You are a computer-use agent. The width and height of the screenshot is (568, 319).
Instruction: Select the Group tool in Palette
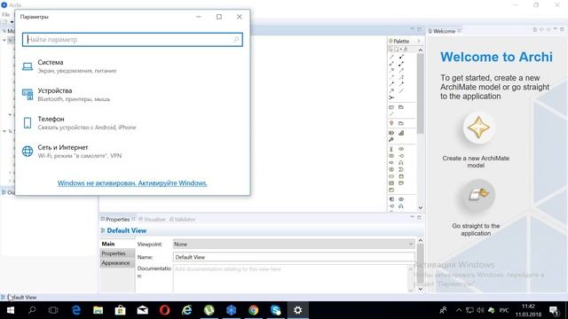[401, 107]
